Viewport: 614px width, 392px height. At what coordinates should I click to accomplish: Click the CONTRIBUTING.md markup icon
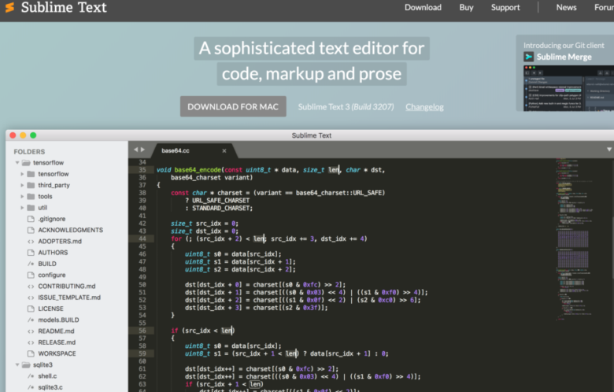31,287
